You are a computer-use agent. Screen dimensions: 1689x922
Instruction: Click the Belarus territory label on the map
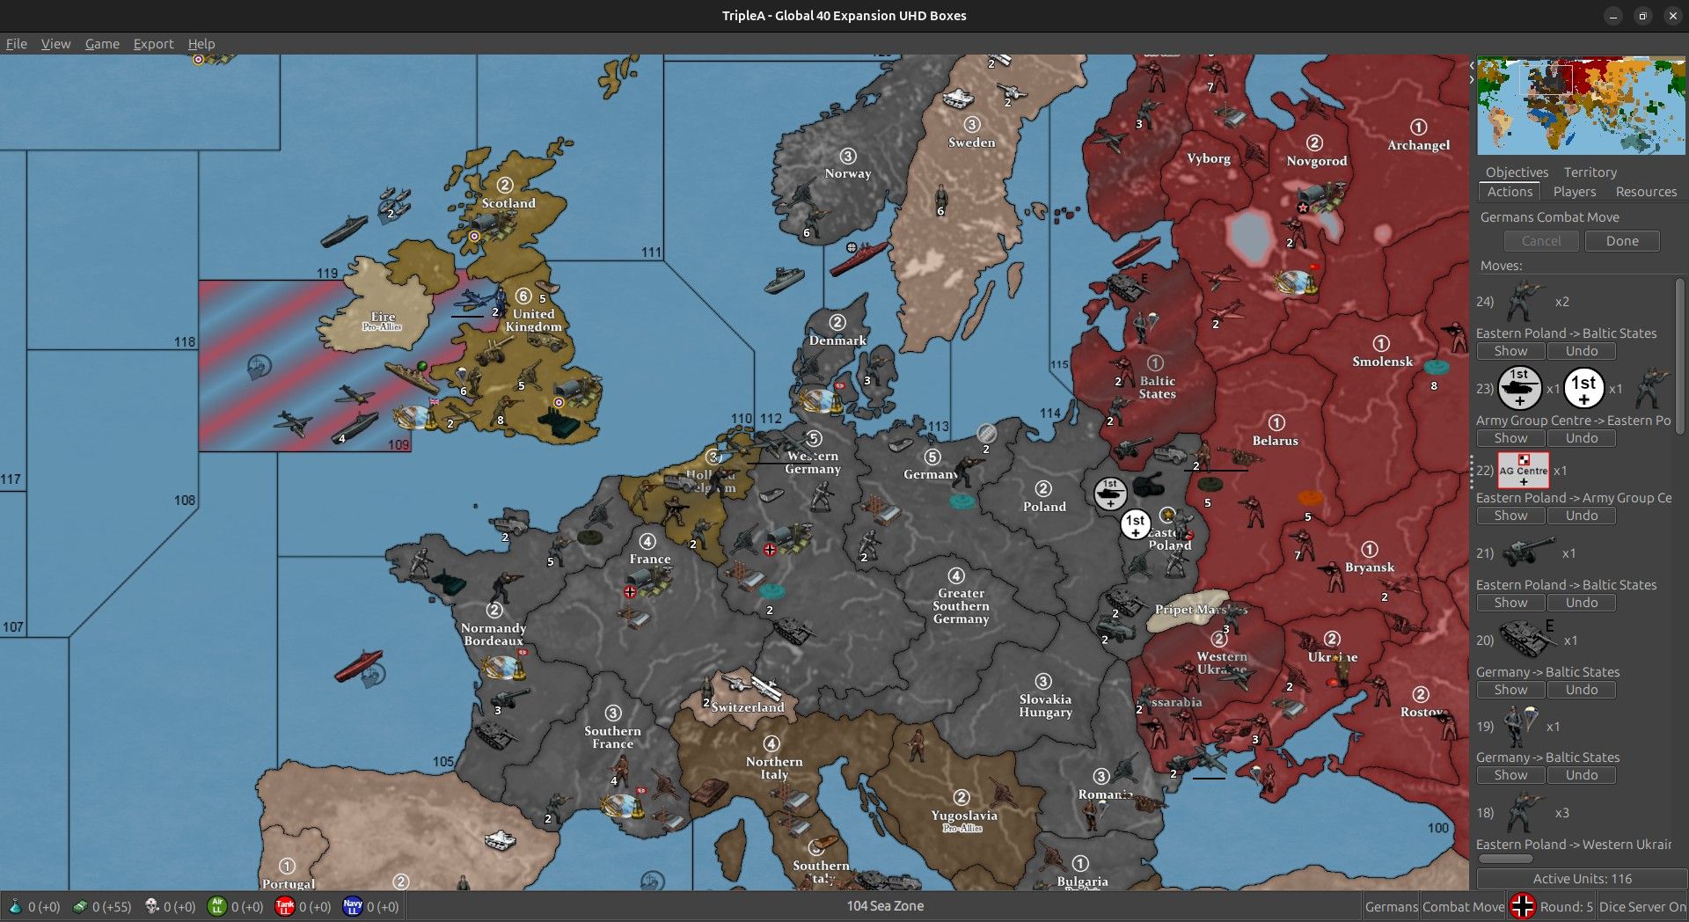pos(1275,441)
